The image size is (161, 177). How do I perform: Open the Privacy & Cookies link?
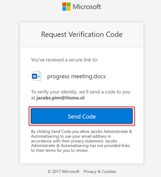pos(100,171)
